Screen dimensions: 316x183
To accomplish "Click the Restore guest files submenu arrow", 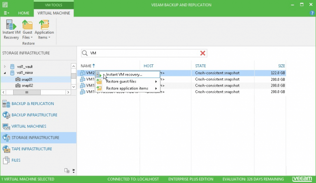I will point(156,82).
